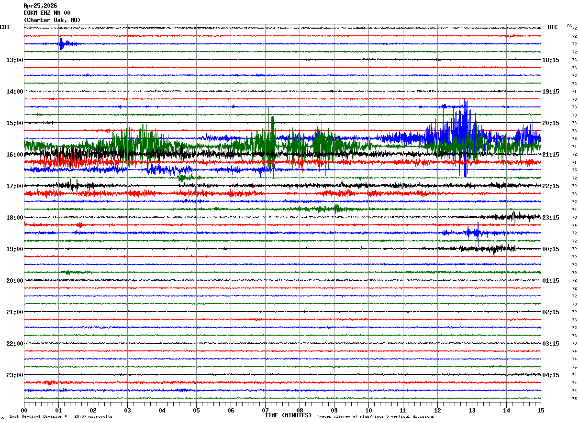Click the Apr25,2026 date header
This screenshot has width=579, height=423.
point(40,6)
